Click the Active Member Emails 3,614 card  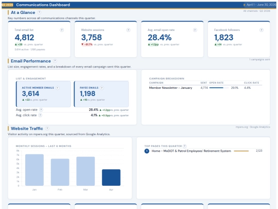point(43,94)
